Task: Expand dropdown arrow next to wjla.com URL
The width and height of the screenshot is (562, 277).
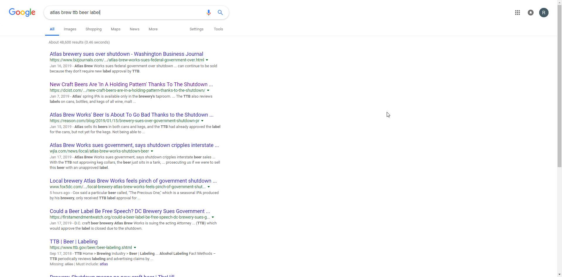Action: 152,151
